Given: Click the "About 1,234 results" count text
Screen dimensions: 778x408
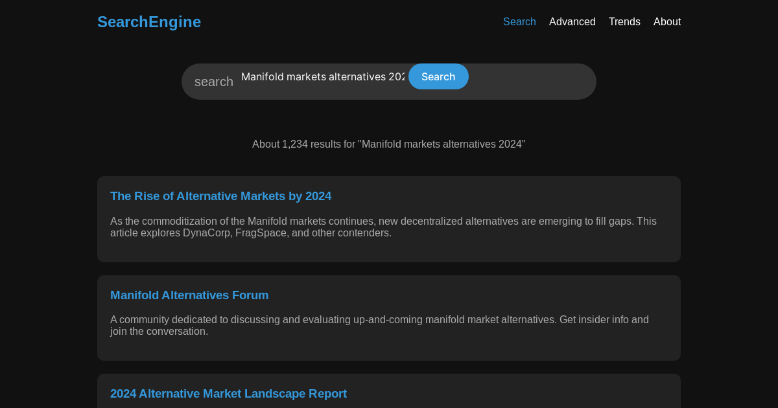Looking at the screenshot, I should click(388, 144).
